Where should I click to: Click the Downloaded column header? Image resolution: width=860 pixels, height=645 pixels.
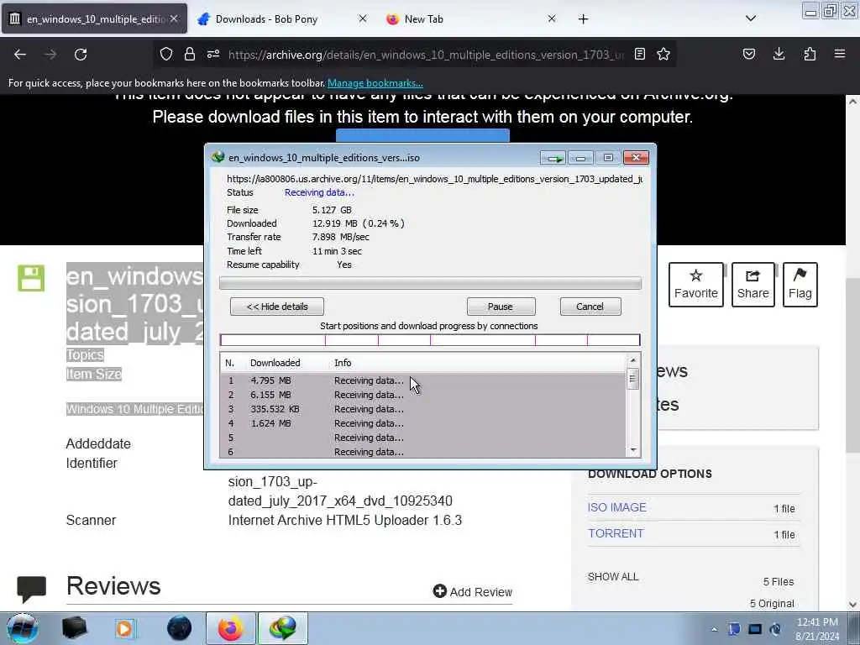pyautogui.click(x=275, y=363)
